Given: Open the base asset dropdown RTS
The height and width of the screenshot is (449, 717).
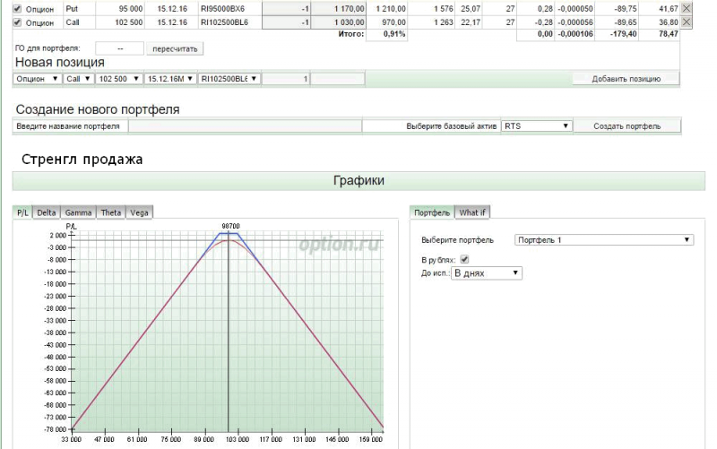Looking at the screenshot, I should [x=536, y=126].
